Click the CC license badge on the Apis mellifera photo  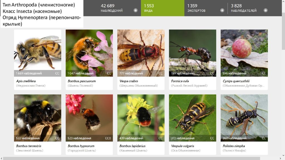(57, 73)
